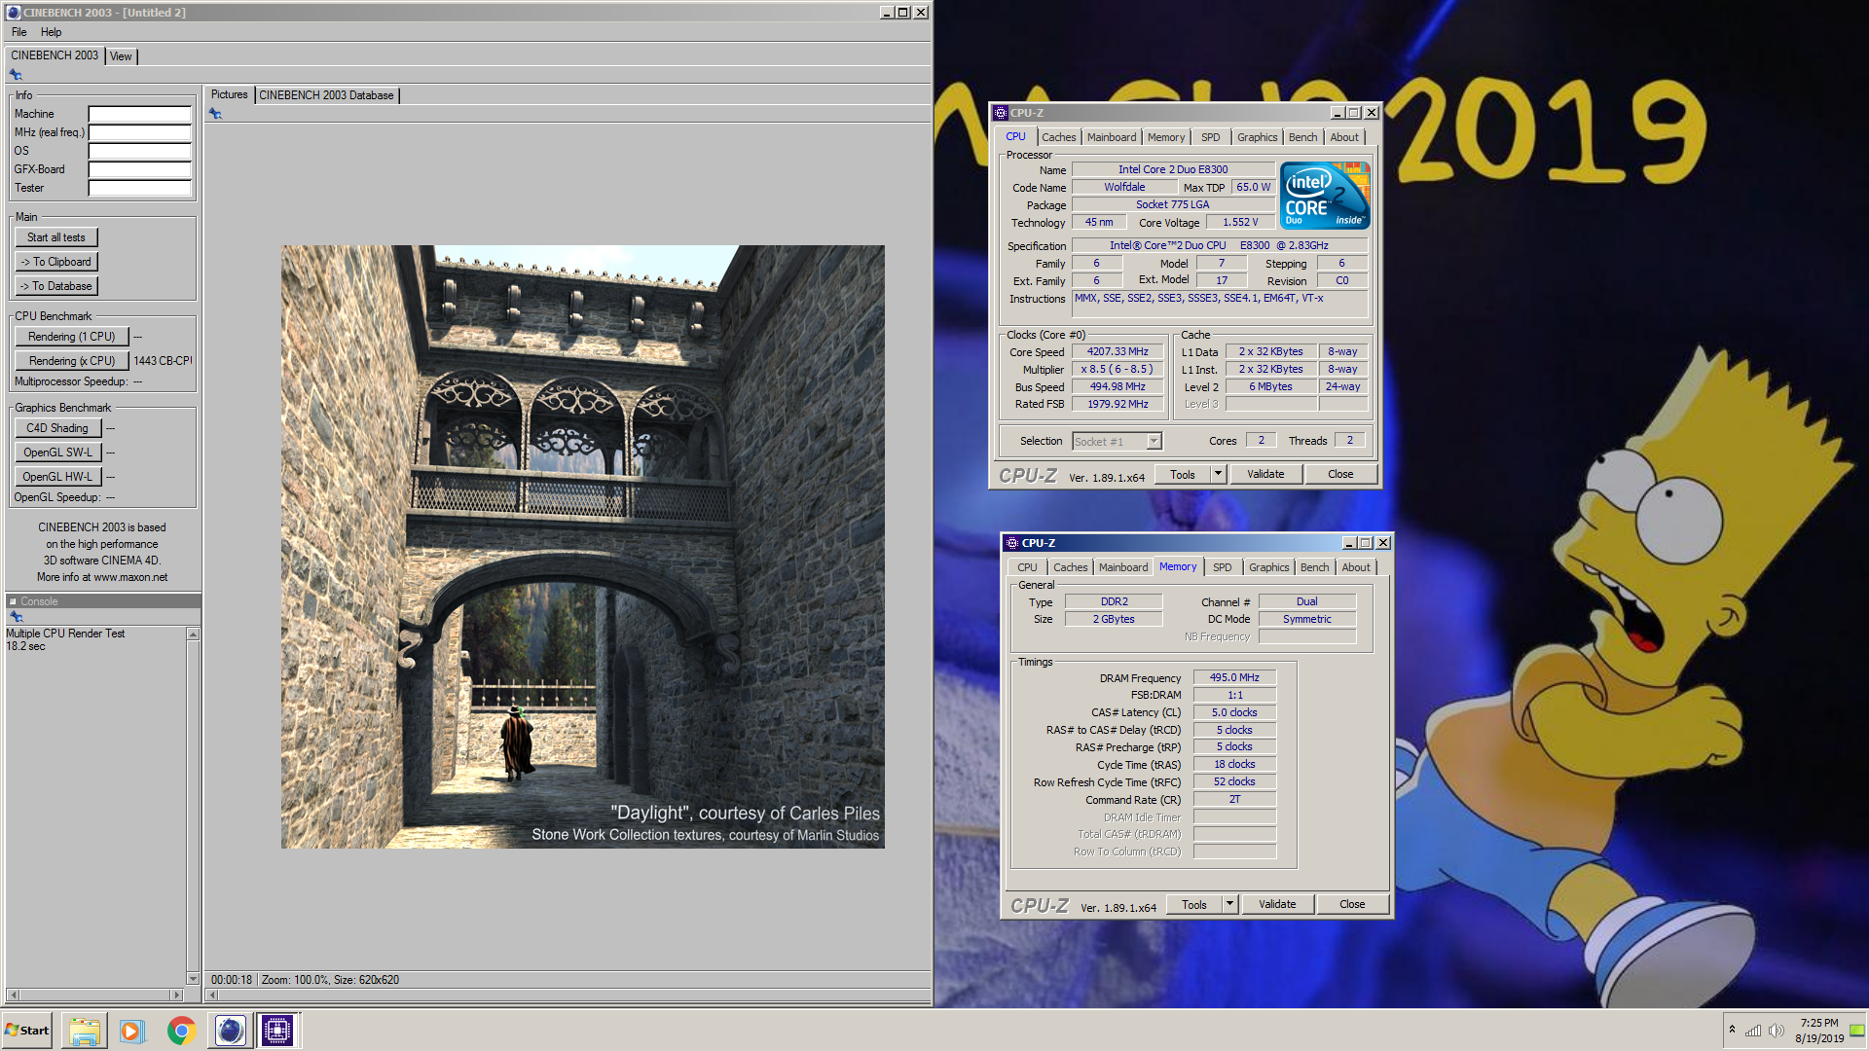Open Graphics tab in lower CPU-Z window
Screen dimensions: 1869x1051
point(1268,567)
